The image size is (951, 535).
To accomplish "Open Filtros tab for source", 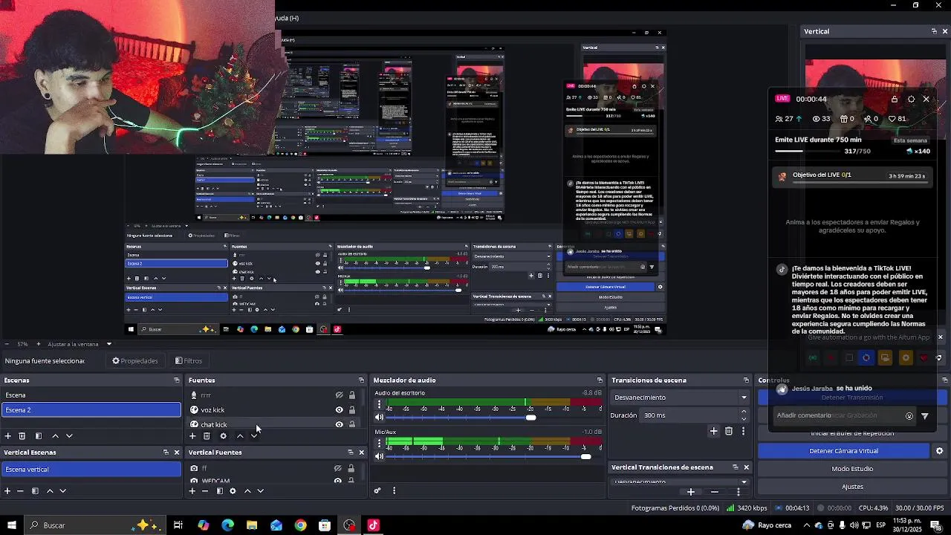I will coord(189,361).
